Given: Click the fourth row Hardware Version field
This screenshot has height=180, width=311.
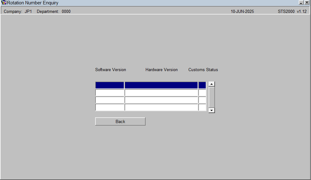Looking at the screenshot, I should coord(161,107).
